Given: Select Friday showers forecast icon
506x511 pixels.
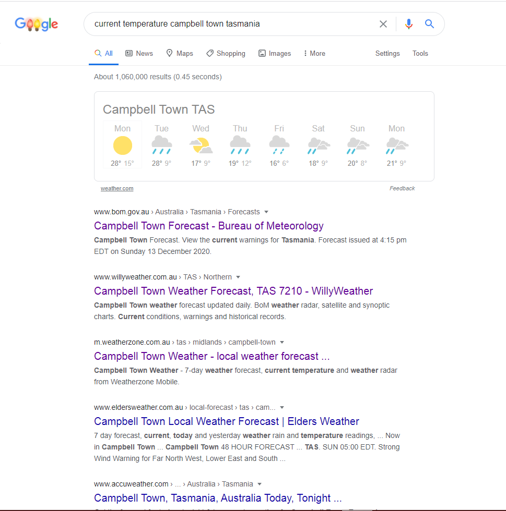Looking at the screenshot, I should point(279,144).
